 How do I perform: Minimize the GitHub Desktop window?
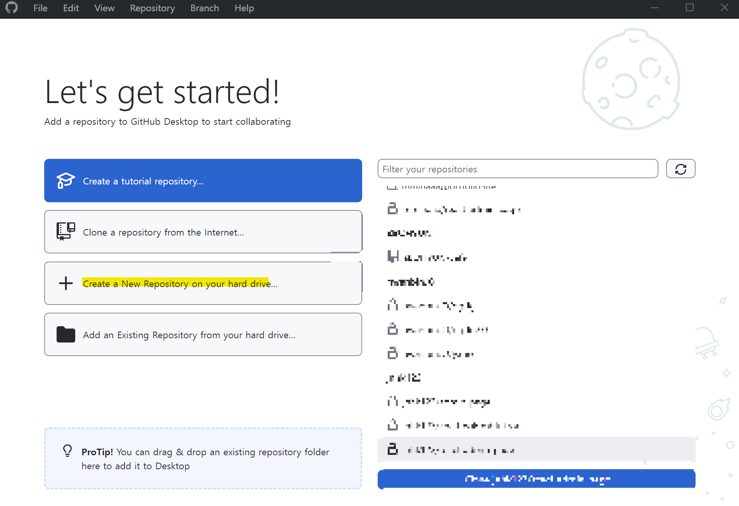click(655, 8)
